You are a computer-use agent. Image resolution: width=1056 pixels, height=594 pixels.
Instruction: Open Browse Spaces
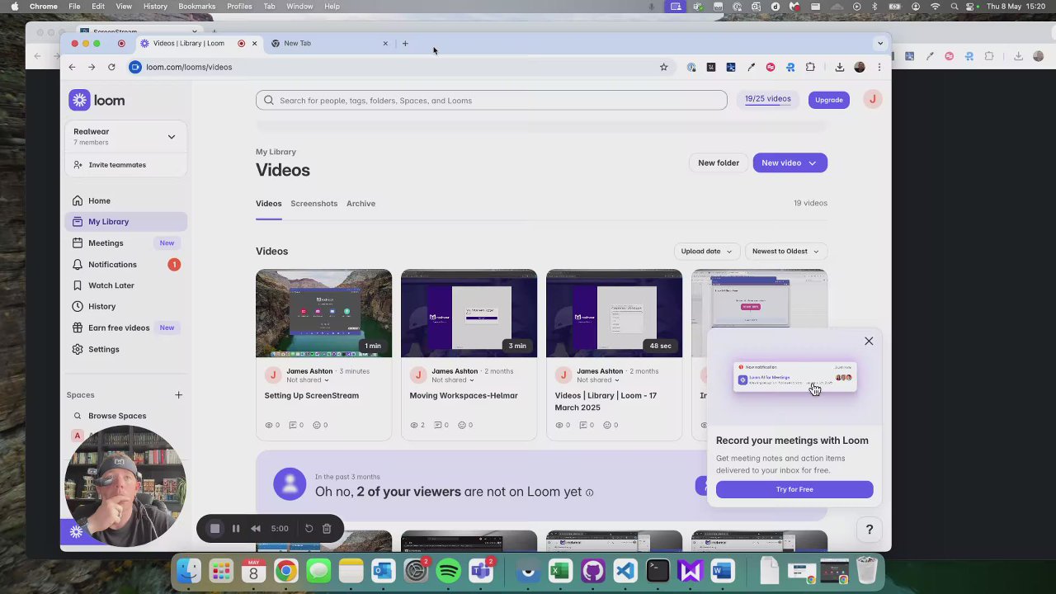[117, 416]
